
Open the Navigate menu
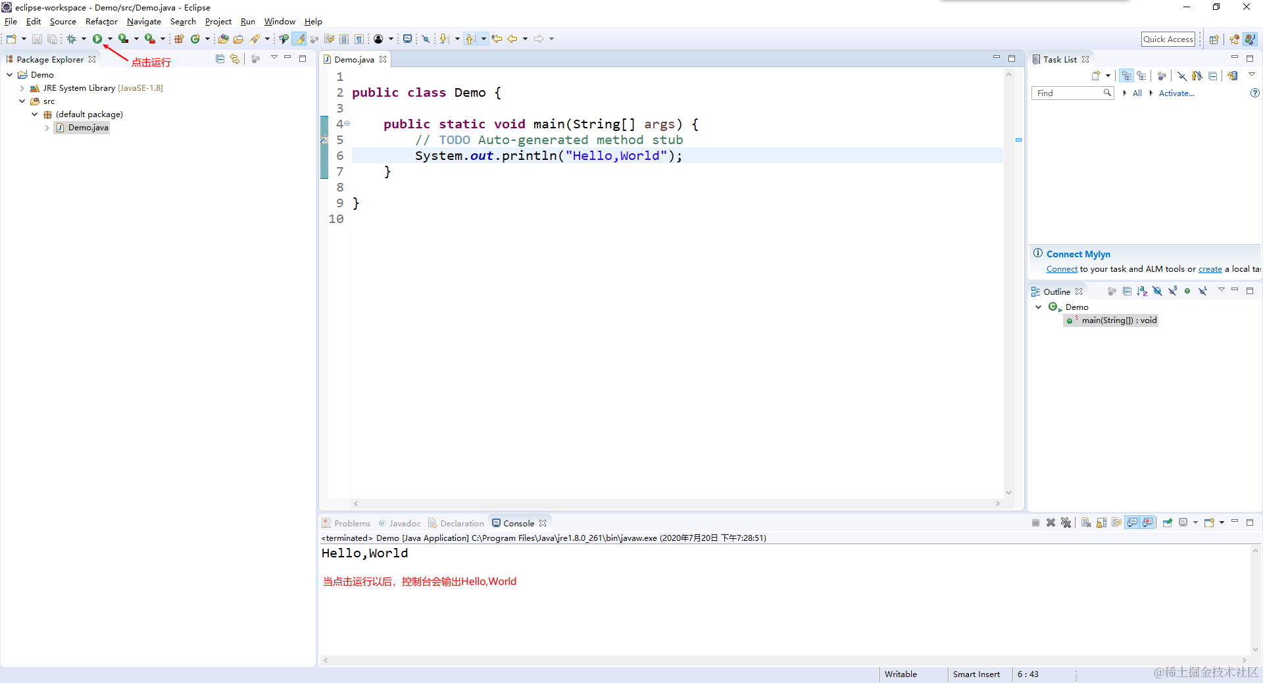coord(144,22)
